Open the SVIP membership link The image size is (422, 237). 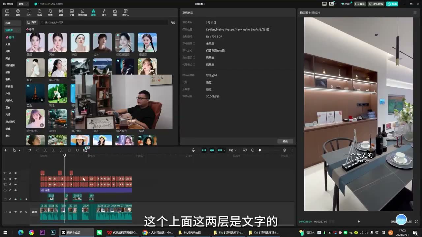346,4
